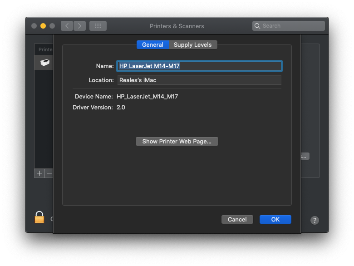Switch to the Supply Levels tab
Image resolution: width=354 pixels, height=266 pixels.
(193, 44)
